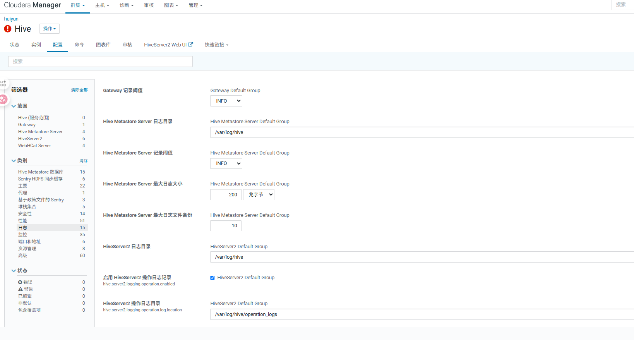The image size is (634, 340).
Task: Click the red Hive health alert icon
Action: [8, 29]
